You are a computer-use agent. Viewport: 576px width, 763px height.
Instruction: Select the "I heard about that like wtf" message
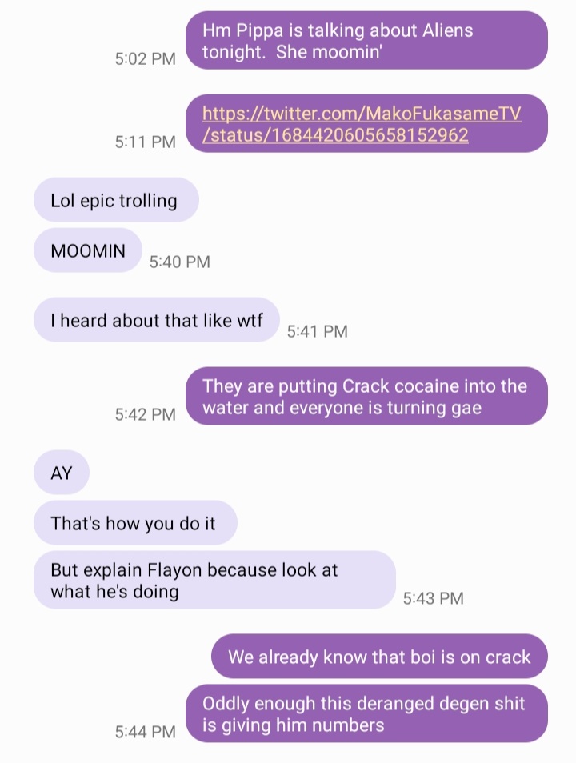point(156,320)
